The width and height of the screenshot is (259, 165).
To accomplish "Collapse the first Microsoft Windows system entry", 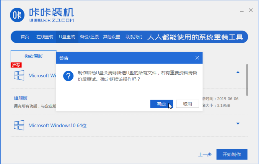I will point(238,72).
